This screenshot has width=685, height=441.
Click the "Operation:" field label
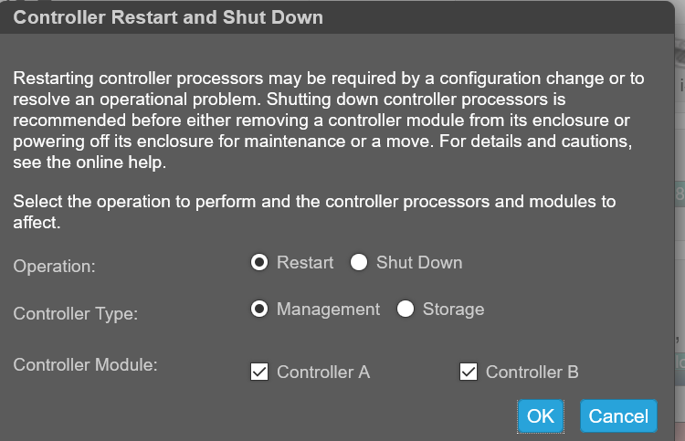tap(54, 266)
